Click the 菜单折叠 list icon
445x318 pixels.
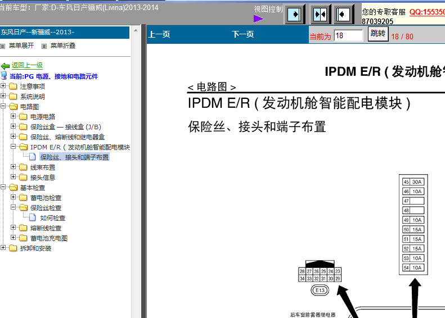click(44, 46)
